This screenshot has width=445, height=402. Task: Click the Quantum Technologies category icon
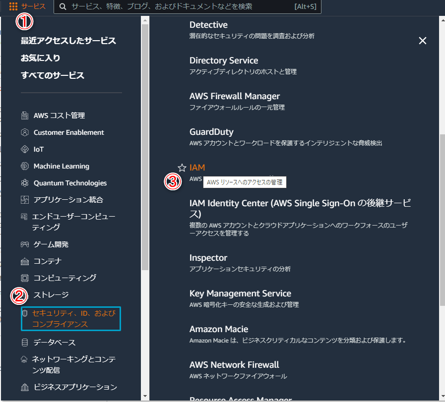[25, 183]
